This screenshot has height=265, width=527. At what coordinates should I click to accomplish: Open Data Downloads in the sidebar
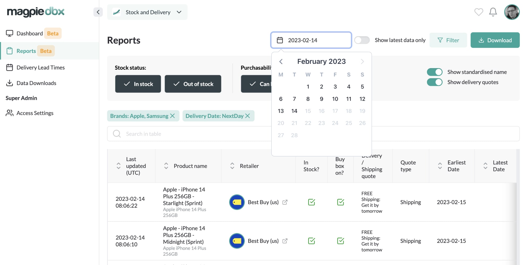point(31,83)
